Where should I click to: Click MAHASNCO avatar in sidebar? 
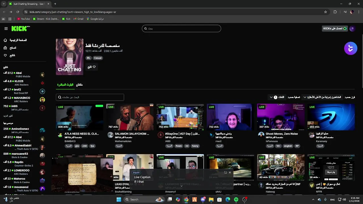tap(42, 100)
